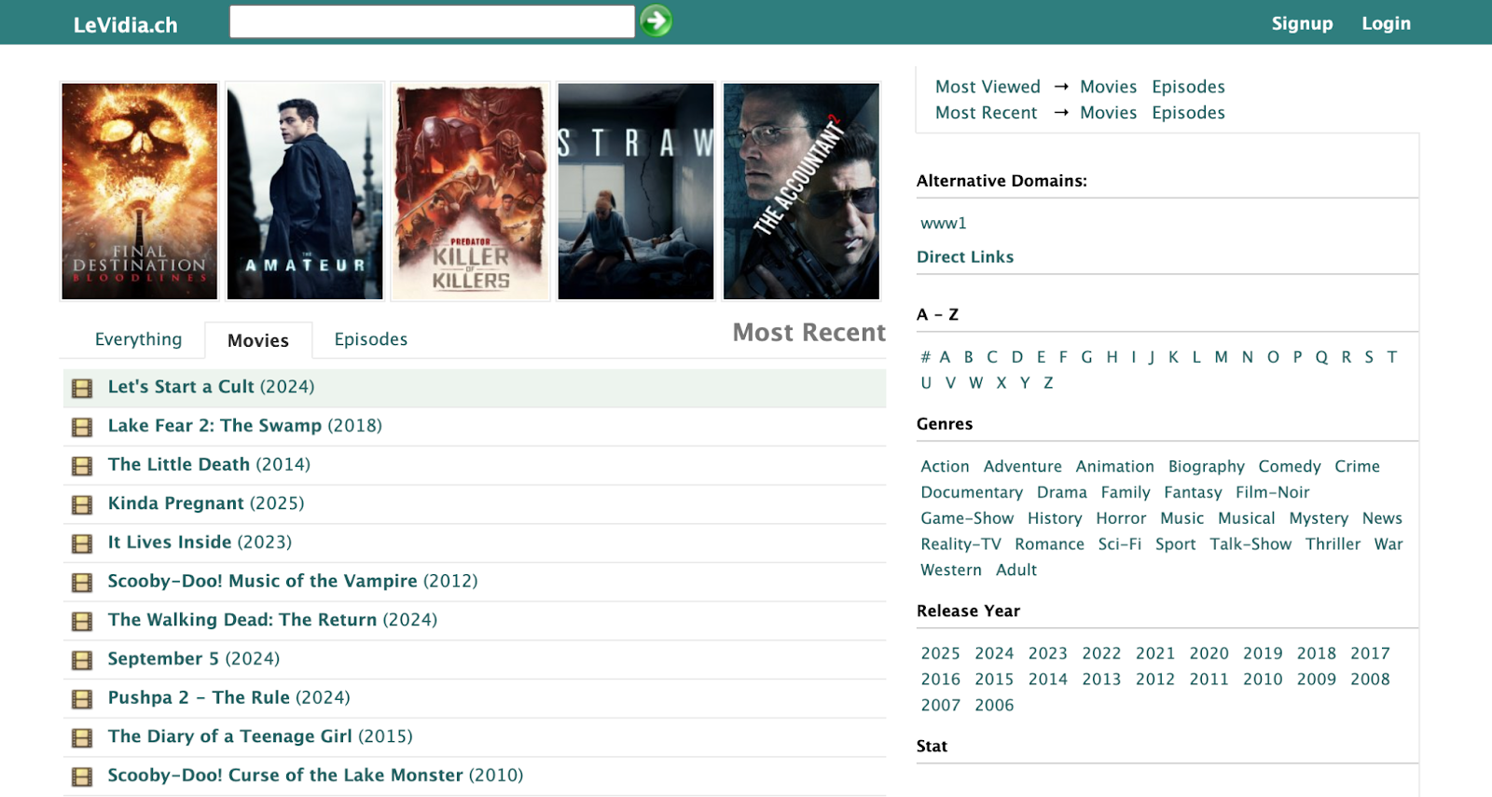Select the Talk-Show genre

tap(1250, 544)
